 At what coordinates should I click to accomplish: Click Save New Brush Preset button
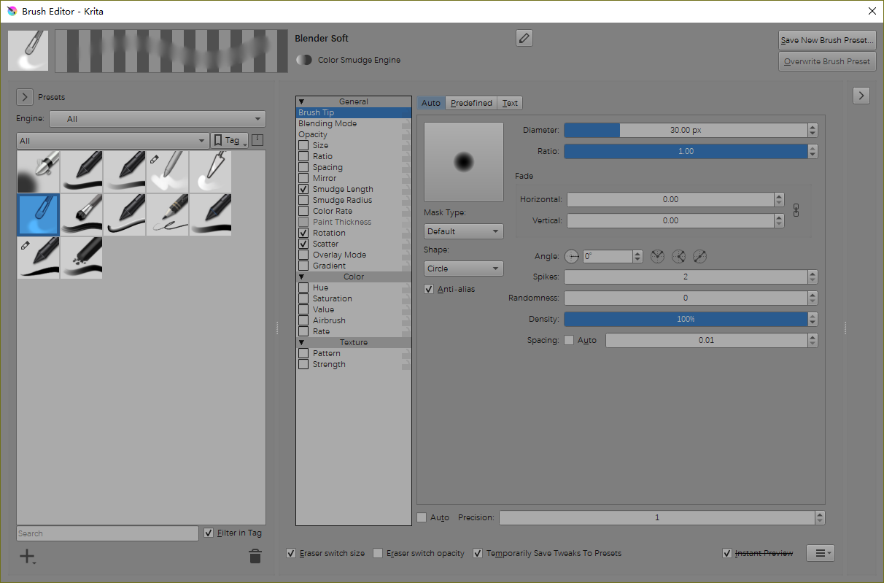[826, 40]
